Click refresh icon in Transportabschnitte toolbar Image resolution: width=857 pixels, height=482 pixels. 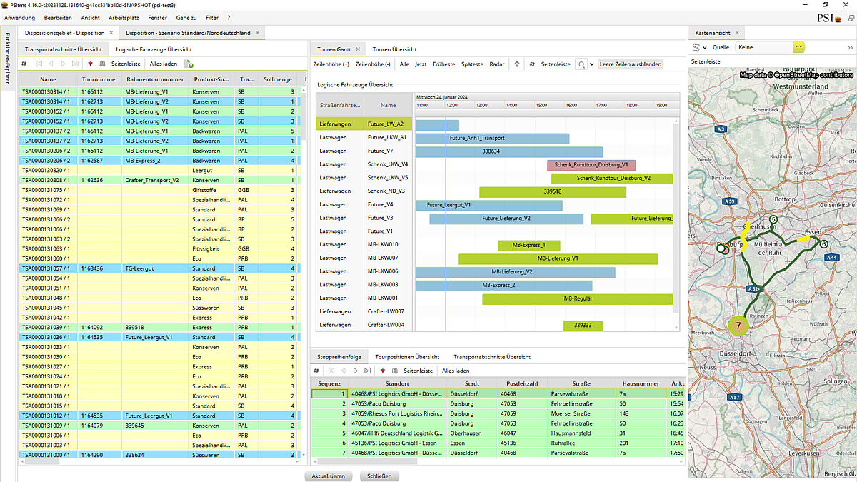[24, 64]
